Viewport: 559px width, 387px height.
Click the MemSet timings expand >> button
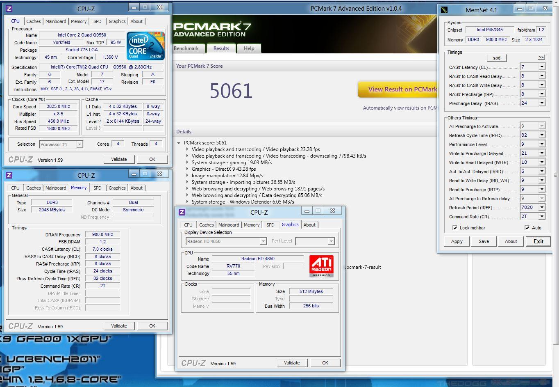pos(541,57)
